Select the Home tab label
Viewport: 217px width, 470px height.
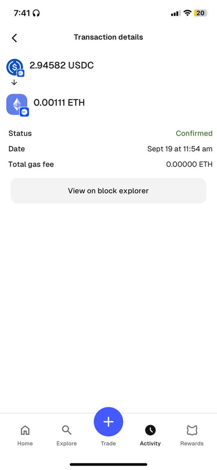[x=25, y=443]
